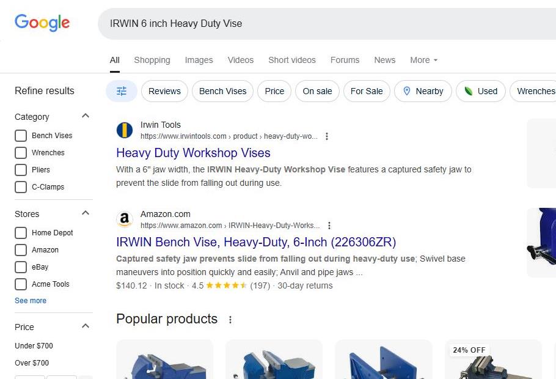The width and height of the screenshot is (556, 379).
Task: Switch to the Videos tab
Action: tap(241, 60)
